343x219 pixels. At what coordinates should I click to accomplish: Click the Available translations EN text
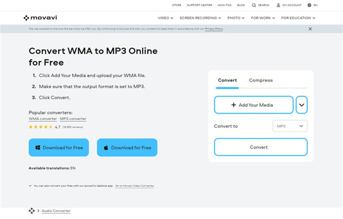point(52,168)
